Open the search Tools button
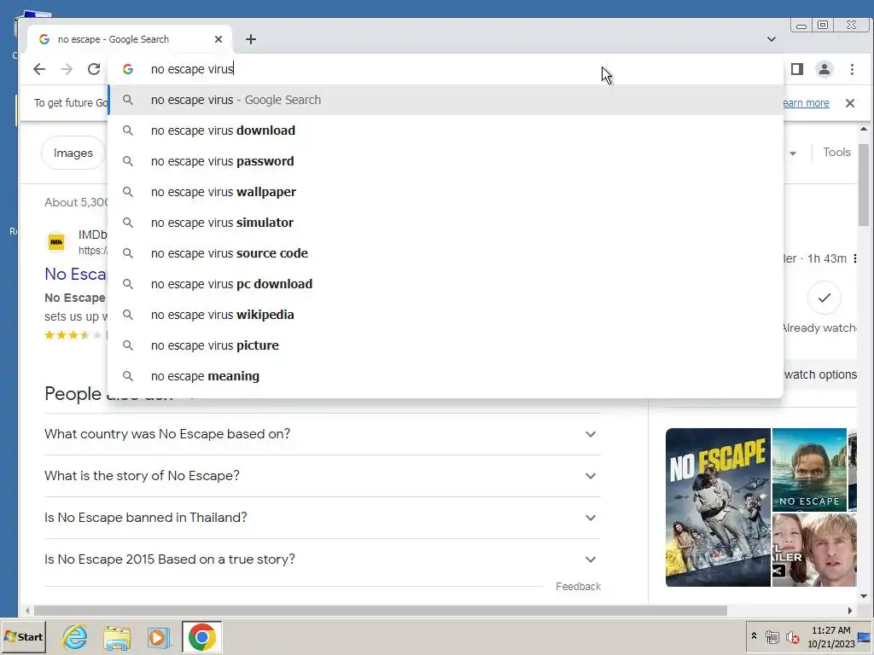 click(836, 152)
